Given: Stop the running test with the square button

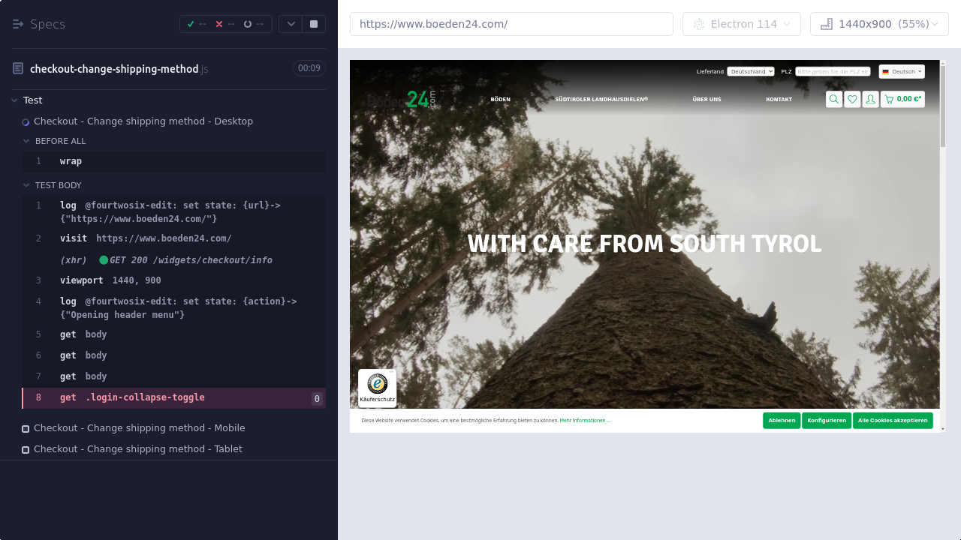Looking at the screenshot, I should tap(314, 24).
